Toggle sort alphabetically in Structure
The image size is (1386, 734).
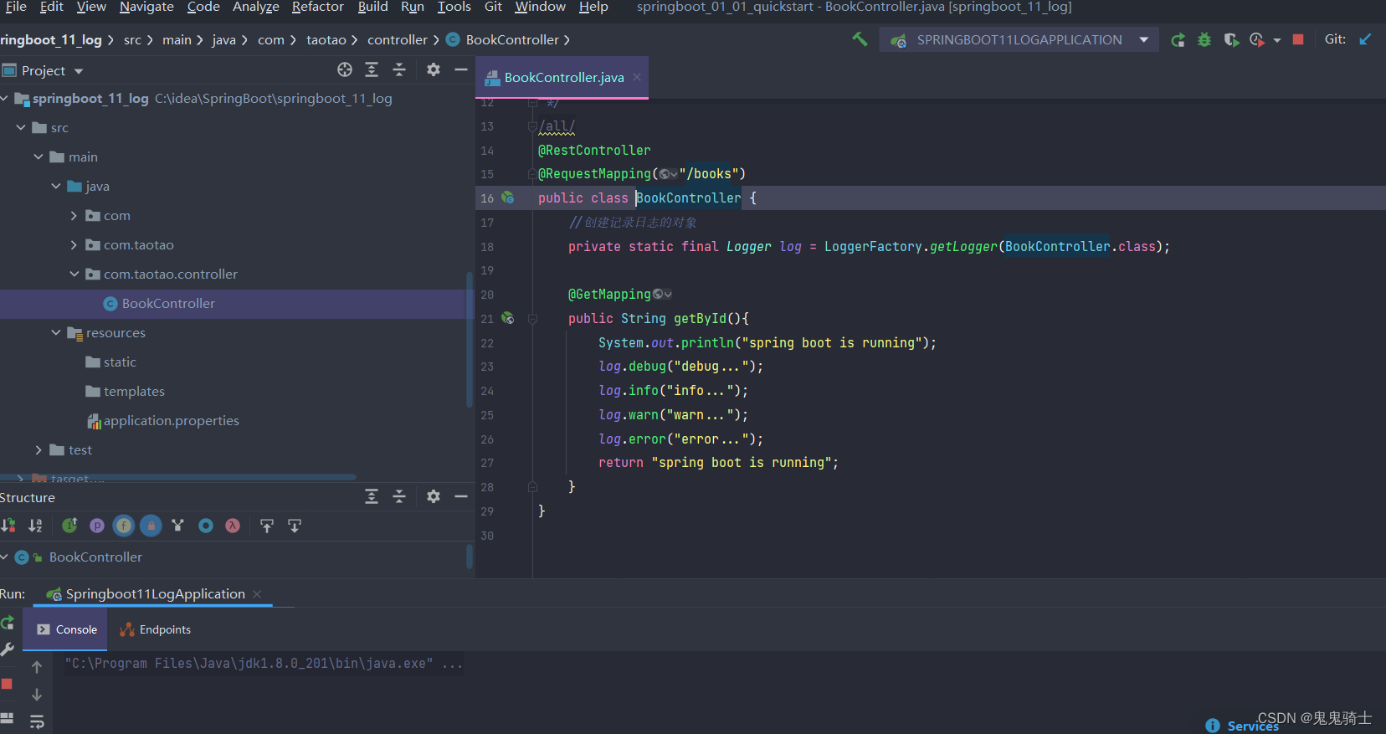pyautogui.click(x=35, y=526)
